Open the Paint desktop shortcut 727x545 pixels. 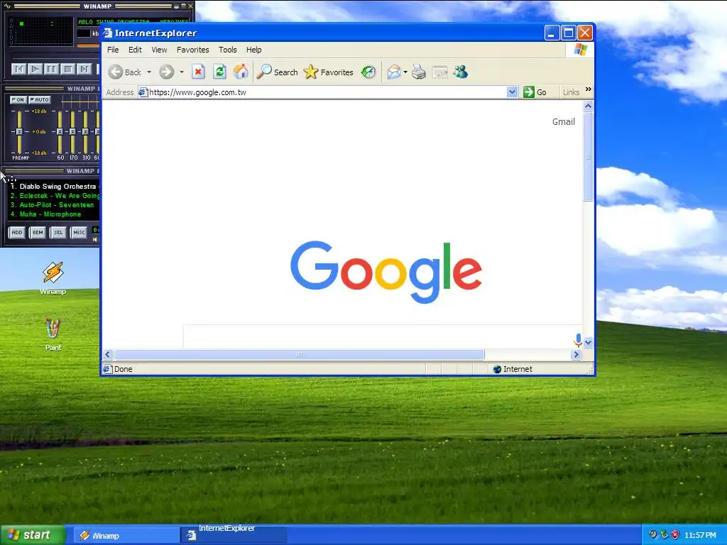pyautogui.click(x=53, y=334)
